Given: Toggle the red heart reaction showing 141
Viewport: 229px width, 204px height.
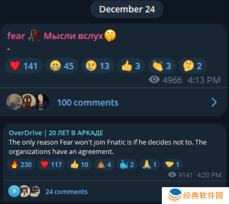Looking at the screenshot, I should [24, 66].
